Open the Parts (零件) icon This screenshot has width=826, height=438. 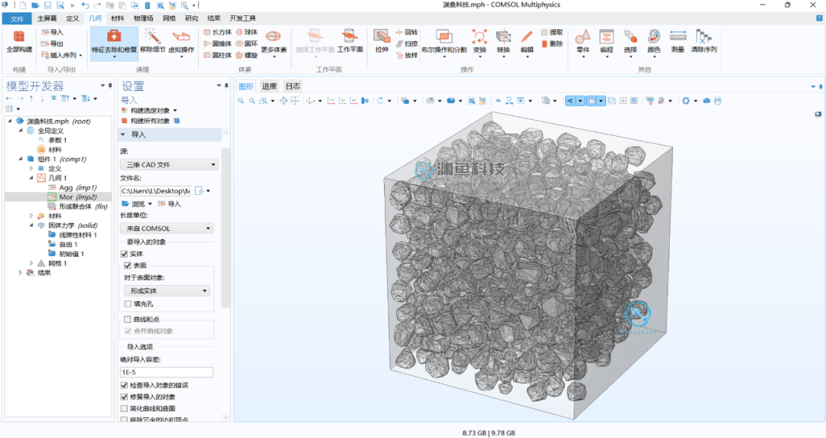pyautogui.click(x=583, y=37)
